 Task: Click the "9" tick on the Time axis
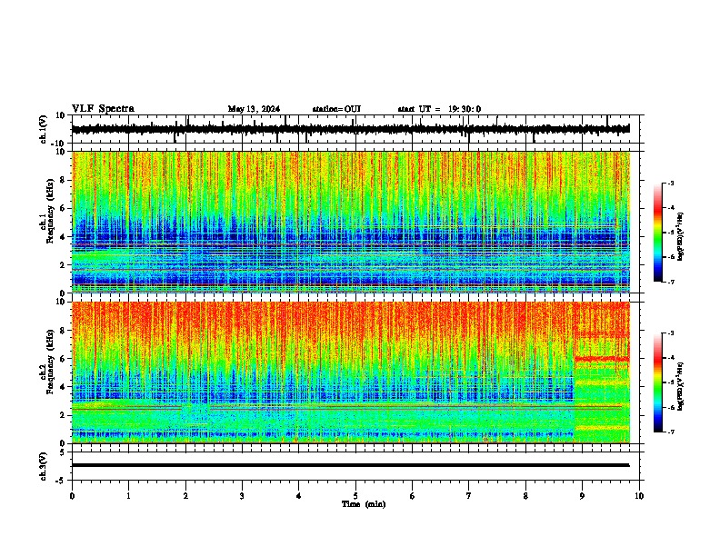pos(582,496)
